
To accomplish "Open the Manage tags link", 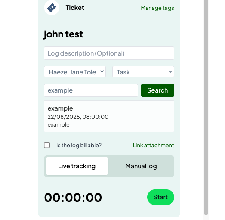I will point(157,8).
